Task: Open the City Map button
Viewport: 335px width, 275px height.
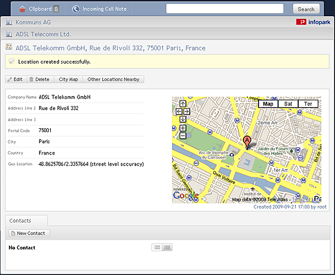Action: tap(68, 79)
